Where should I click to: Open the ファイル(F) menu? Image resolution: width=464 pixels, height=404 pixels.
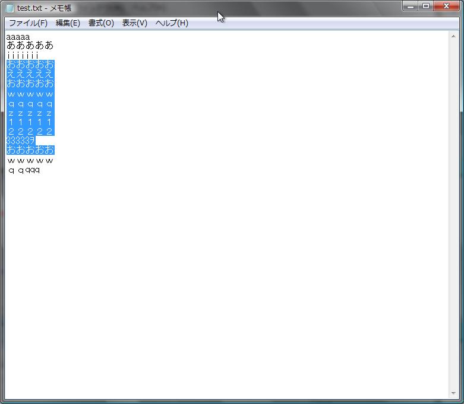coord(28,23)
